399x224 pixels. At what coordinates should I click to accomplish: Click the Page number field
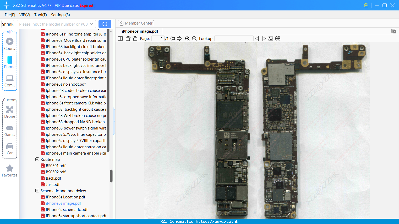tap(158, 38)
